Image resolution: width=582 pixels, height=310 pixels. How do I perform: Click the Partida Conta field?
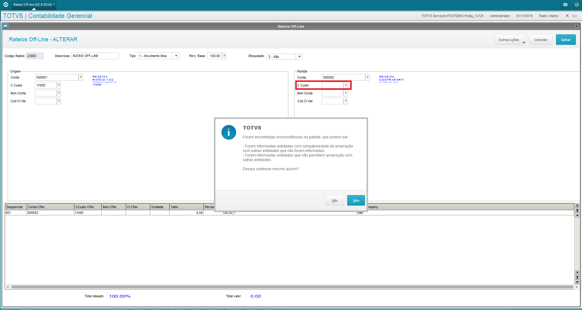(343, 77)
